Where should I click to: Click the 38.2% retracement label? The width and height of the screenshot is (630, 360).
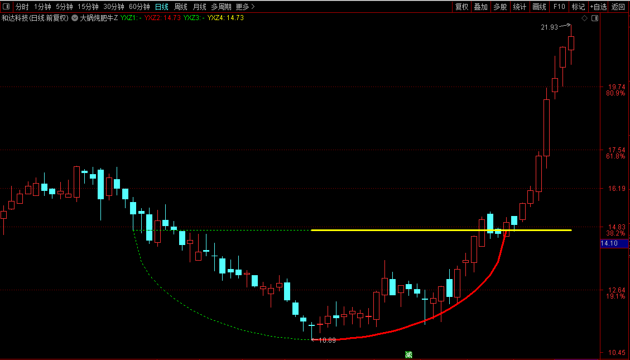[x=616, y=233]
